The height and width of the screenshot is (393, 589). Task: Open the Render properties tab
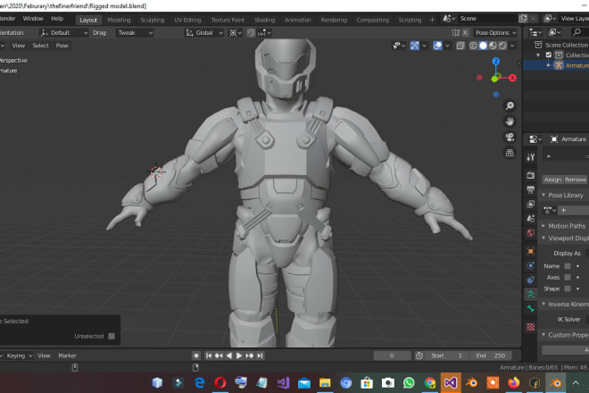(530, 175)
